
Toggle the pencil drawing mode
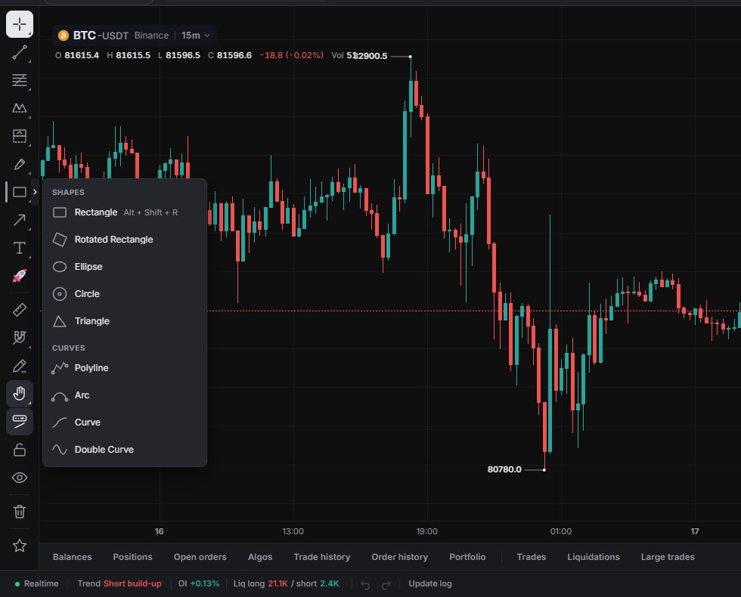pos(20,366)
